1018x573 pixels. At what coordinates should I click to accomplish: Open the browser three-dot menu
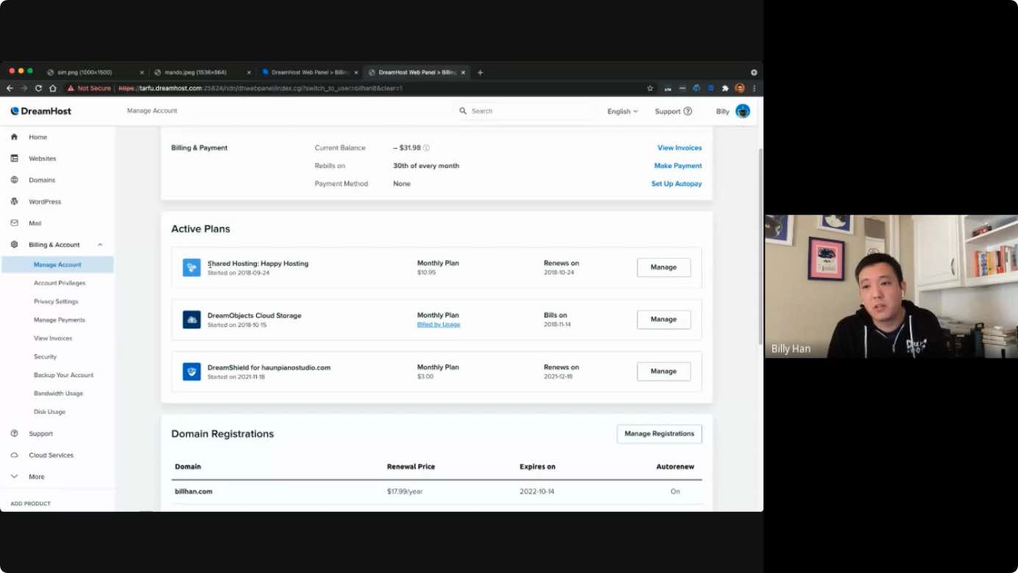pos(754,88)
